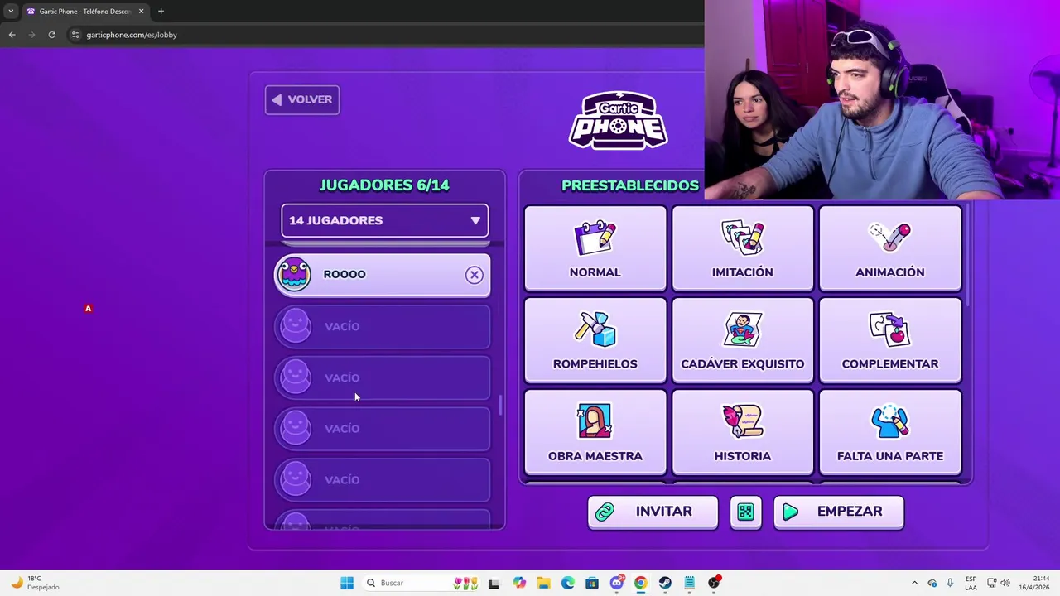Click the address bar URL
The height and width of the screenshot is (596, 1060).
[132, 35]
